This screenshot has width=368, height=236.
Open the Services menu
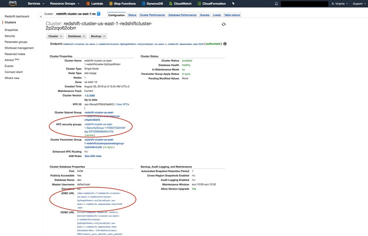pyautogui.click(x=36, y=4)
